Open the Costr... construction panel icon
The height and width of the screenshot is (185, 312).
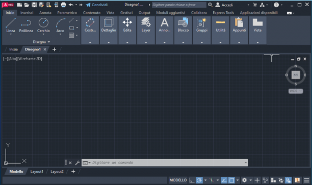pyautogui.click(x=90, y=22)
